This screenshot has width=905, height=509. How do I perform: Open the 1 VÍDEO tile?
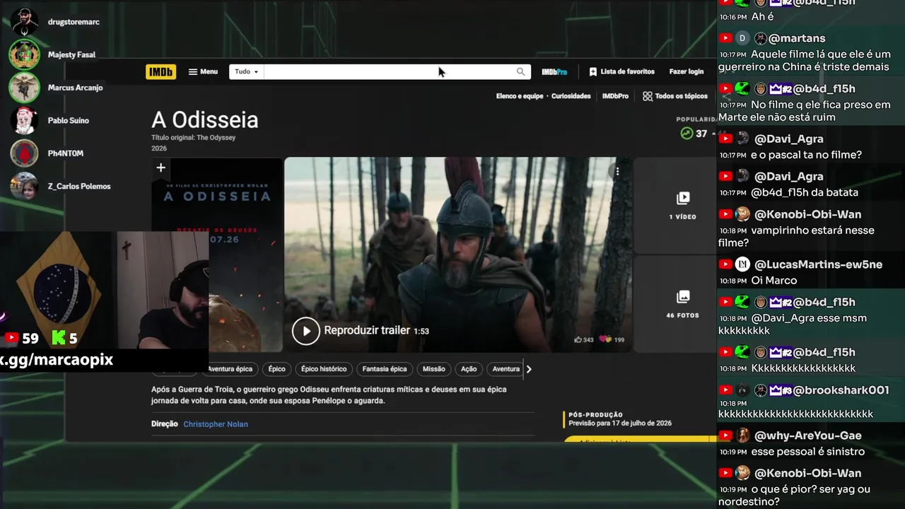(682, 205)
